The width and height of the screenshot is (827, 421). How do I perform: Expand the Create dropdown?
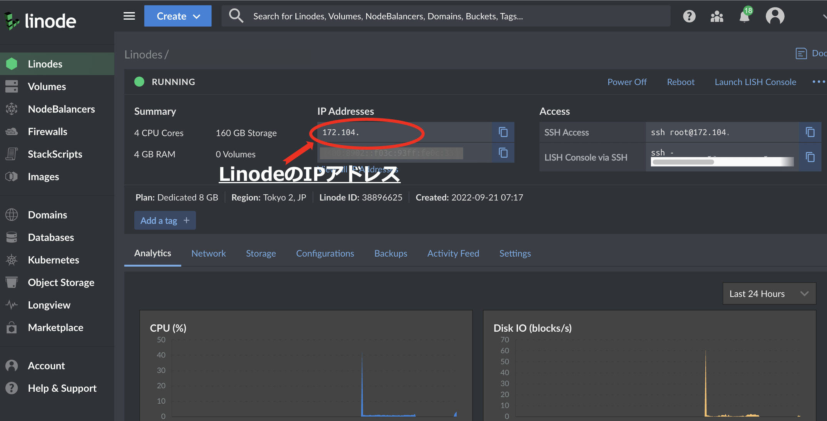178,16
